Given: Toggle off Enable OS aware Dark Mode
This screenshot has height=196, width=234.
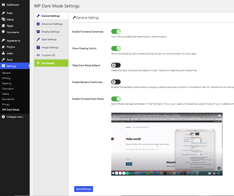Looking at the screenshot, I should coord(116,99).
